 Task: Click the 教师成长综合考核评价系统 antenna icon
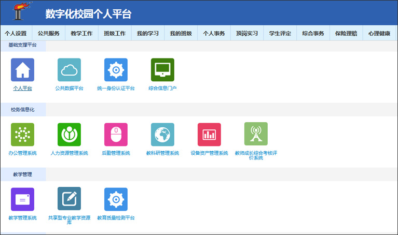[x=256, y=134]
